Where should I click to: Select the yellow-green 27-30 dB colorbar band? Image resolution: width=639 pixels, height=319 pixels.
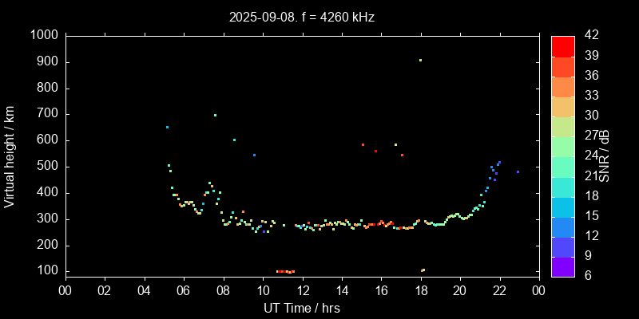[562, 126]
